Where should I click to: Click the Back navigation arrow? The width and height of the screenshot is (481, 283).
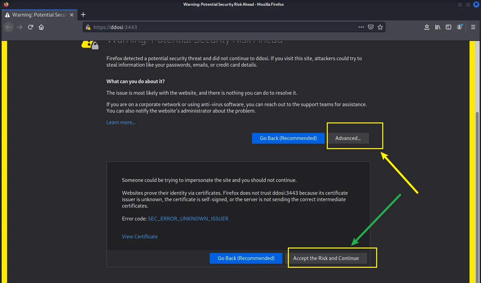click(x=9, y=27)
